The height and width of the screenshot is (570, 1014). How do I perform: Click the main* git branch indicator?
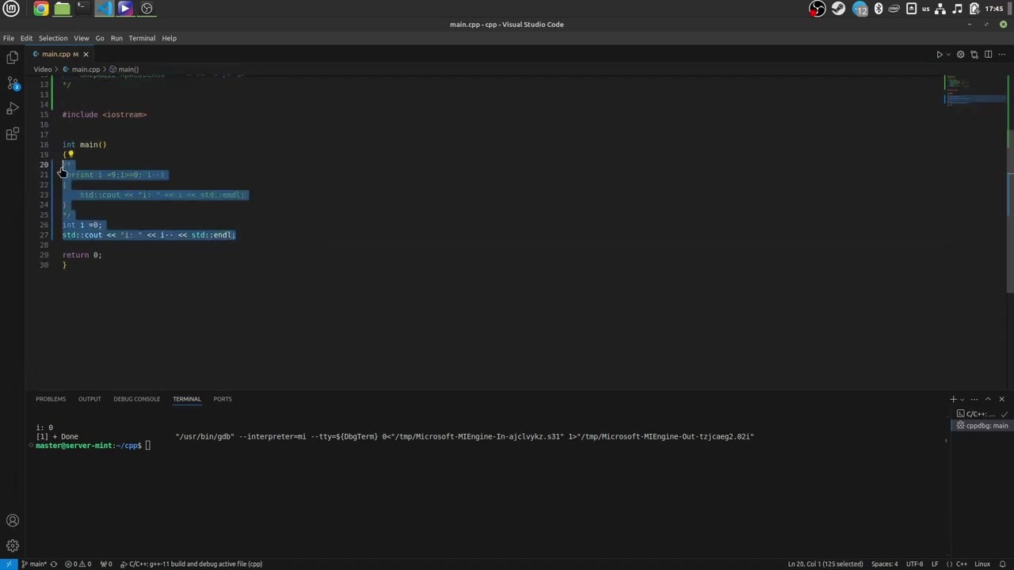[x=34, y=564]
